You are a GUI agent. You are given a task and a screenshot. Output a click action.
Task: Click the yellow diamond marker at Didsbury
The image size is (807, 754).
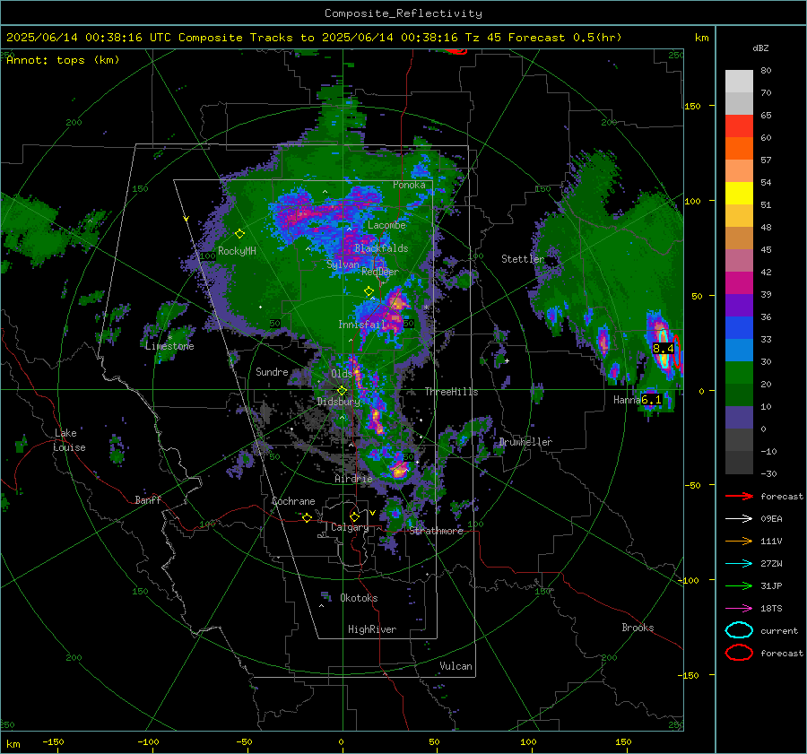coord(342,391)
